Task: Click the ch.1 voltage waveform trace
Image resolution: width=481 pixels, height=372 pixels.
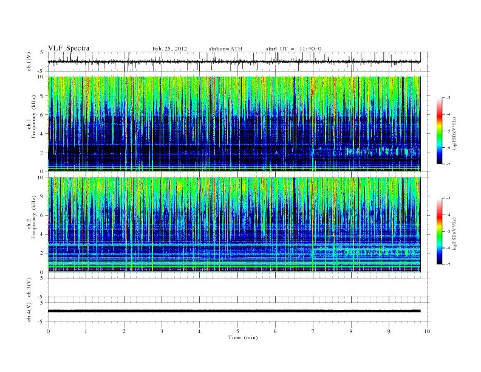Action: point(234,61)
